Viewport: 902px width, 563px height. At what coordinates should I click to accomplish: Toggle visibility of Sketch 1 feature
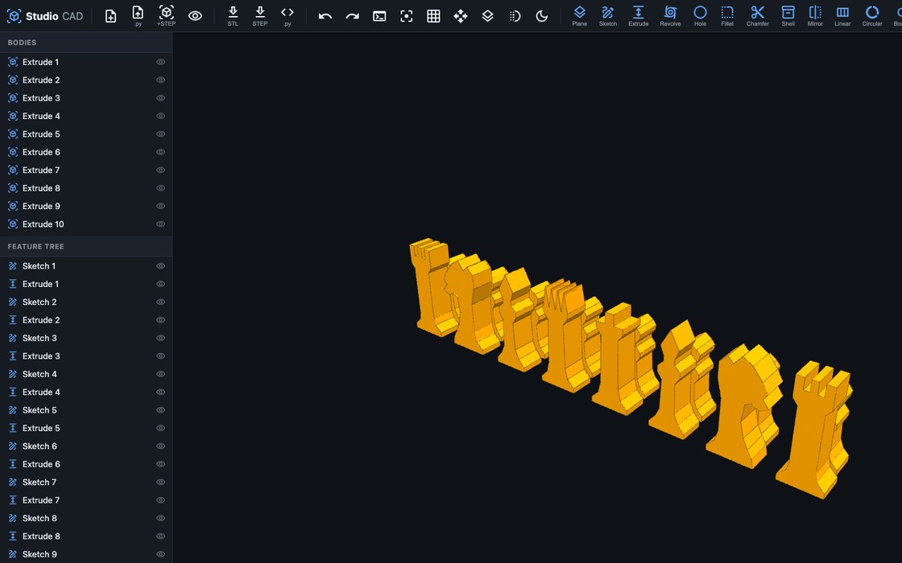160,266
